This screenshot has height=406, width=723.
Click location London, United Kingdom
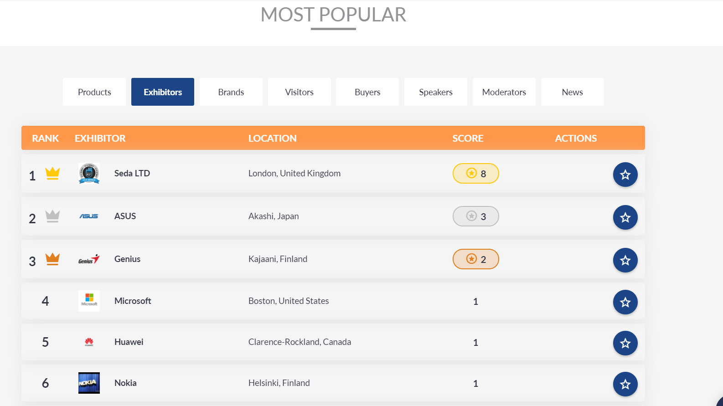pyautogui.click(x=294, y=173)
